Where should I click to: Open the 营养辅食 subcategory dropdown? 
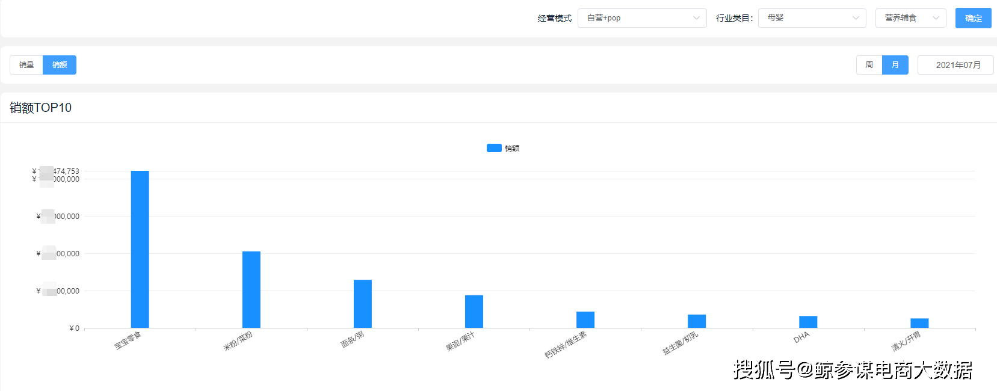point(910,18)
